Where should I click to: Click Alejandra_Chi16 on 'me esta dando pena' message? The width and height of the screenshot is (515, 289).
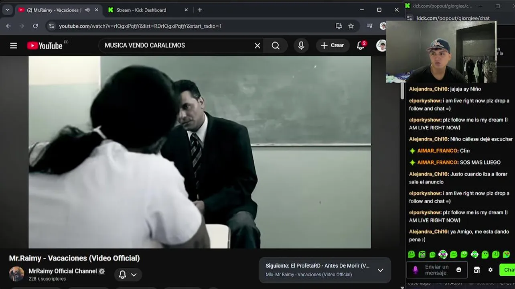coord(428,232)
